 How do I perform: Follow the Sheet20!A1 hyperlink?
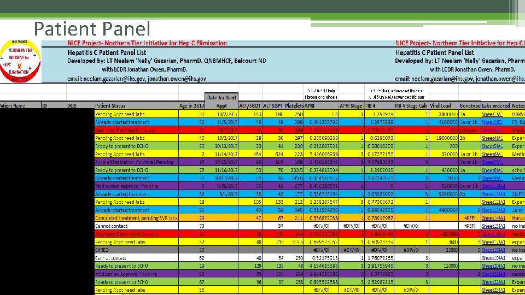[493, 266]
